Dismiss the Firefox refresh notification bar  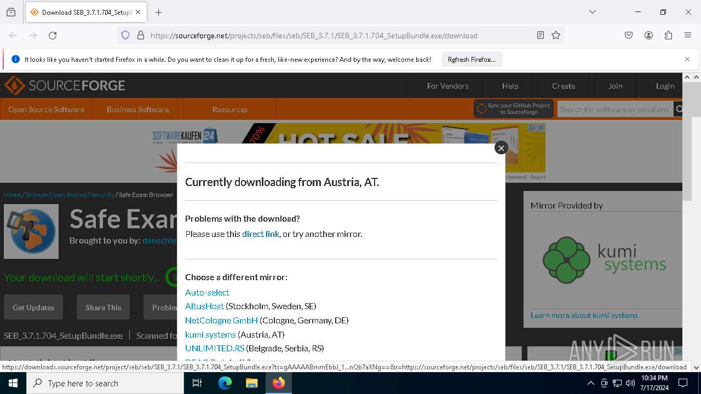[x=687, y=59]
